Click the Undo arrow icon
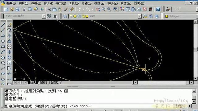The height and width of the screenshot is (111, 198). click(x=80, y=9)
